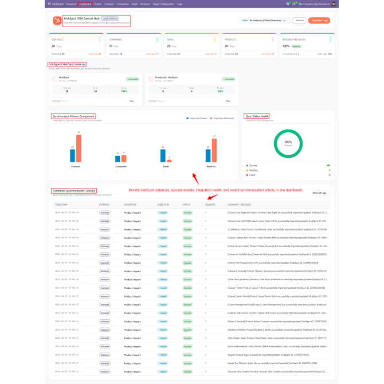The height and width of the screenshot is (384, 384).
Task: Click the STATUS column header
Action: tap(186, 205)
